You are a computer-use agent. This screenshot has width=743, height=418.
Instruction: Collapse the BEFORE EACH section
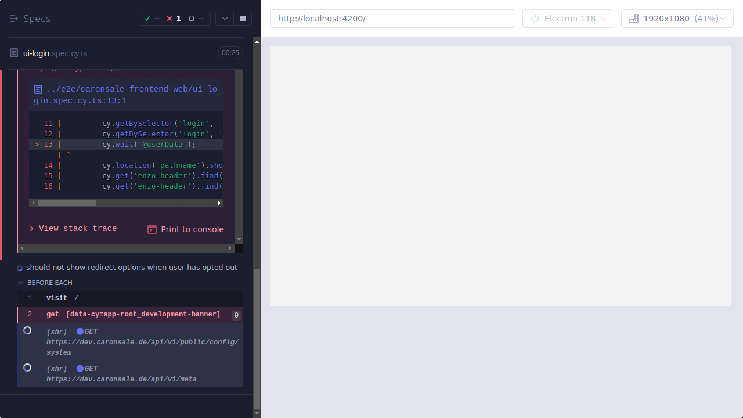pyautogui.click(x=21, y=283)
